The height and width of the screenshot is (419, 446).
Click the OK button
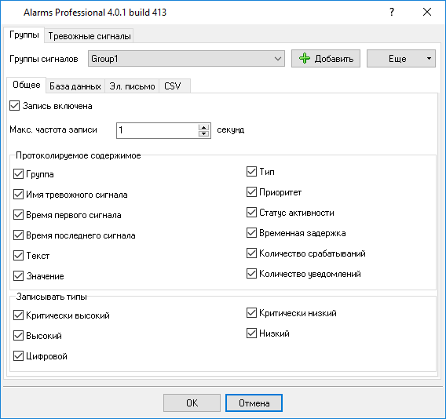point(192,403)
